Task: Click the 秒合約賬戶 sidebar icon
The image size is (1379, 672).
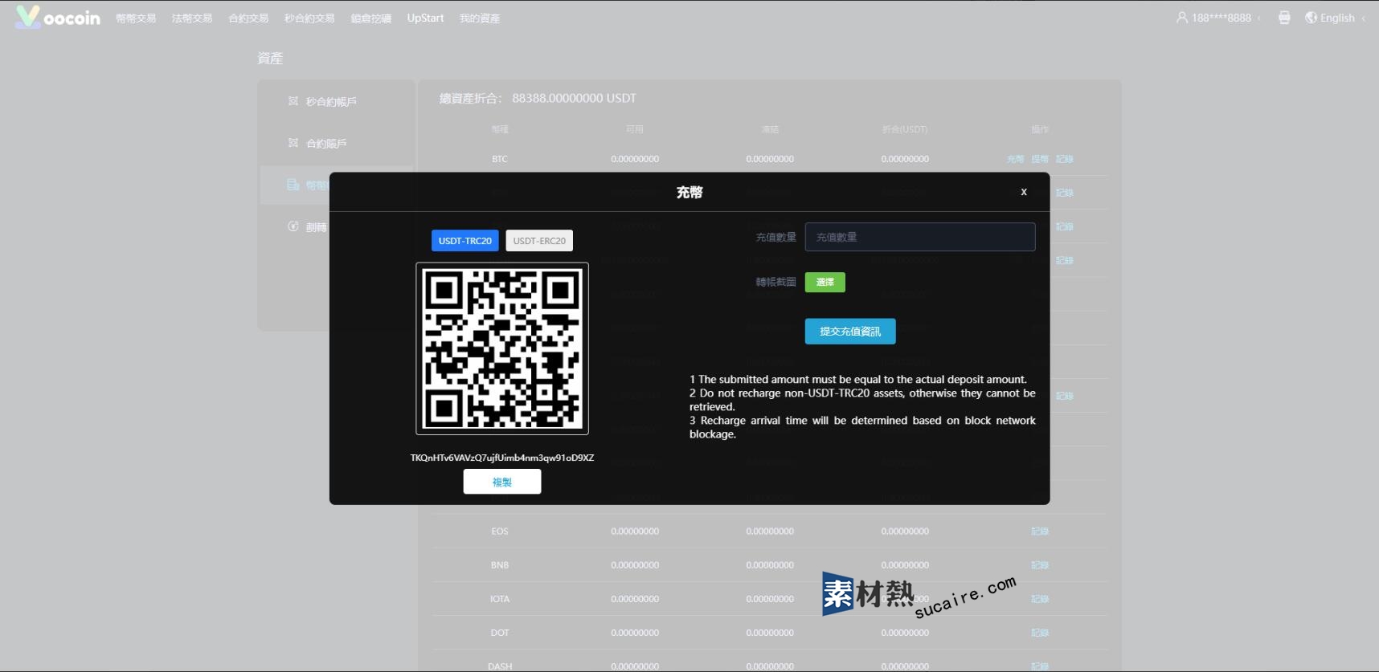Action: click(293, 101)
